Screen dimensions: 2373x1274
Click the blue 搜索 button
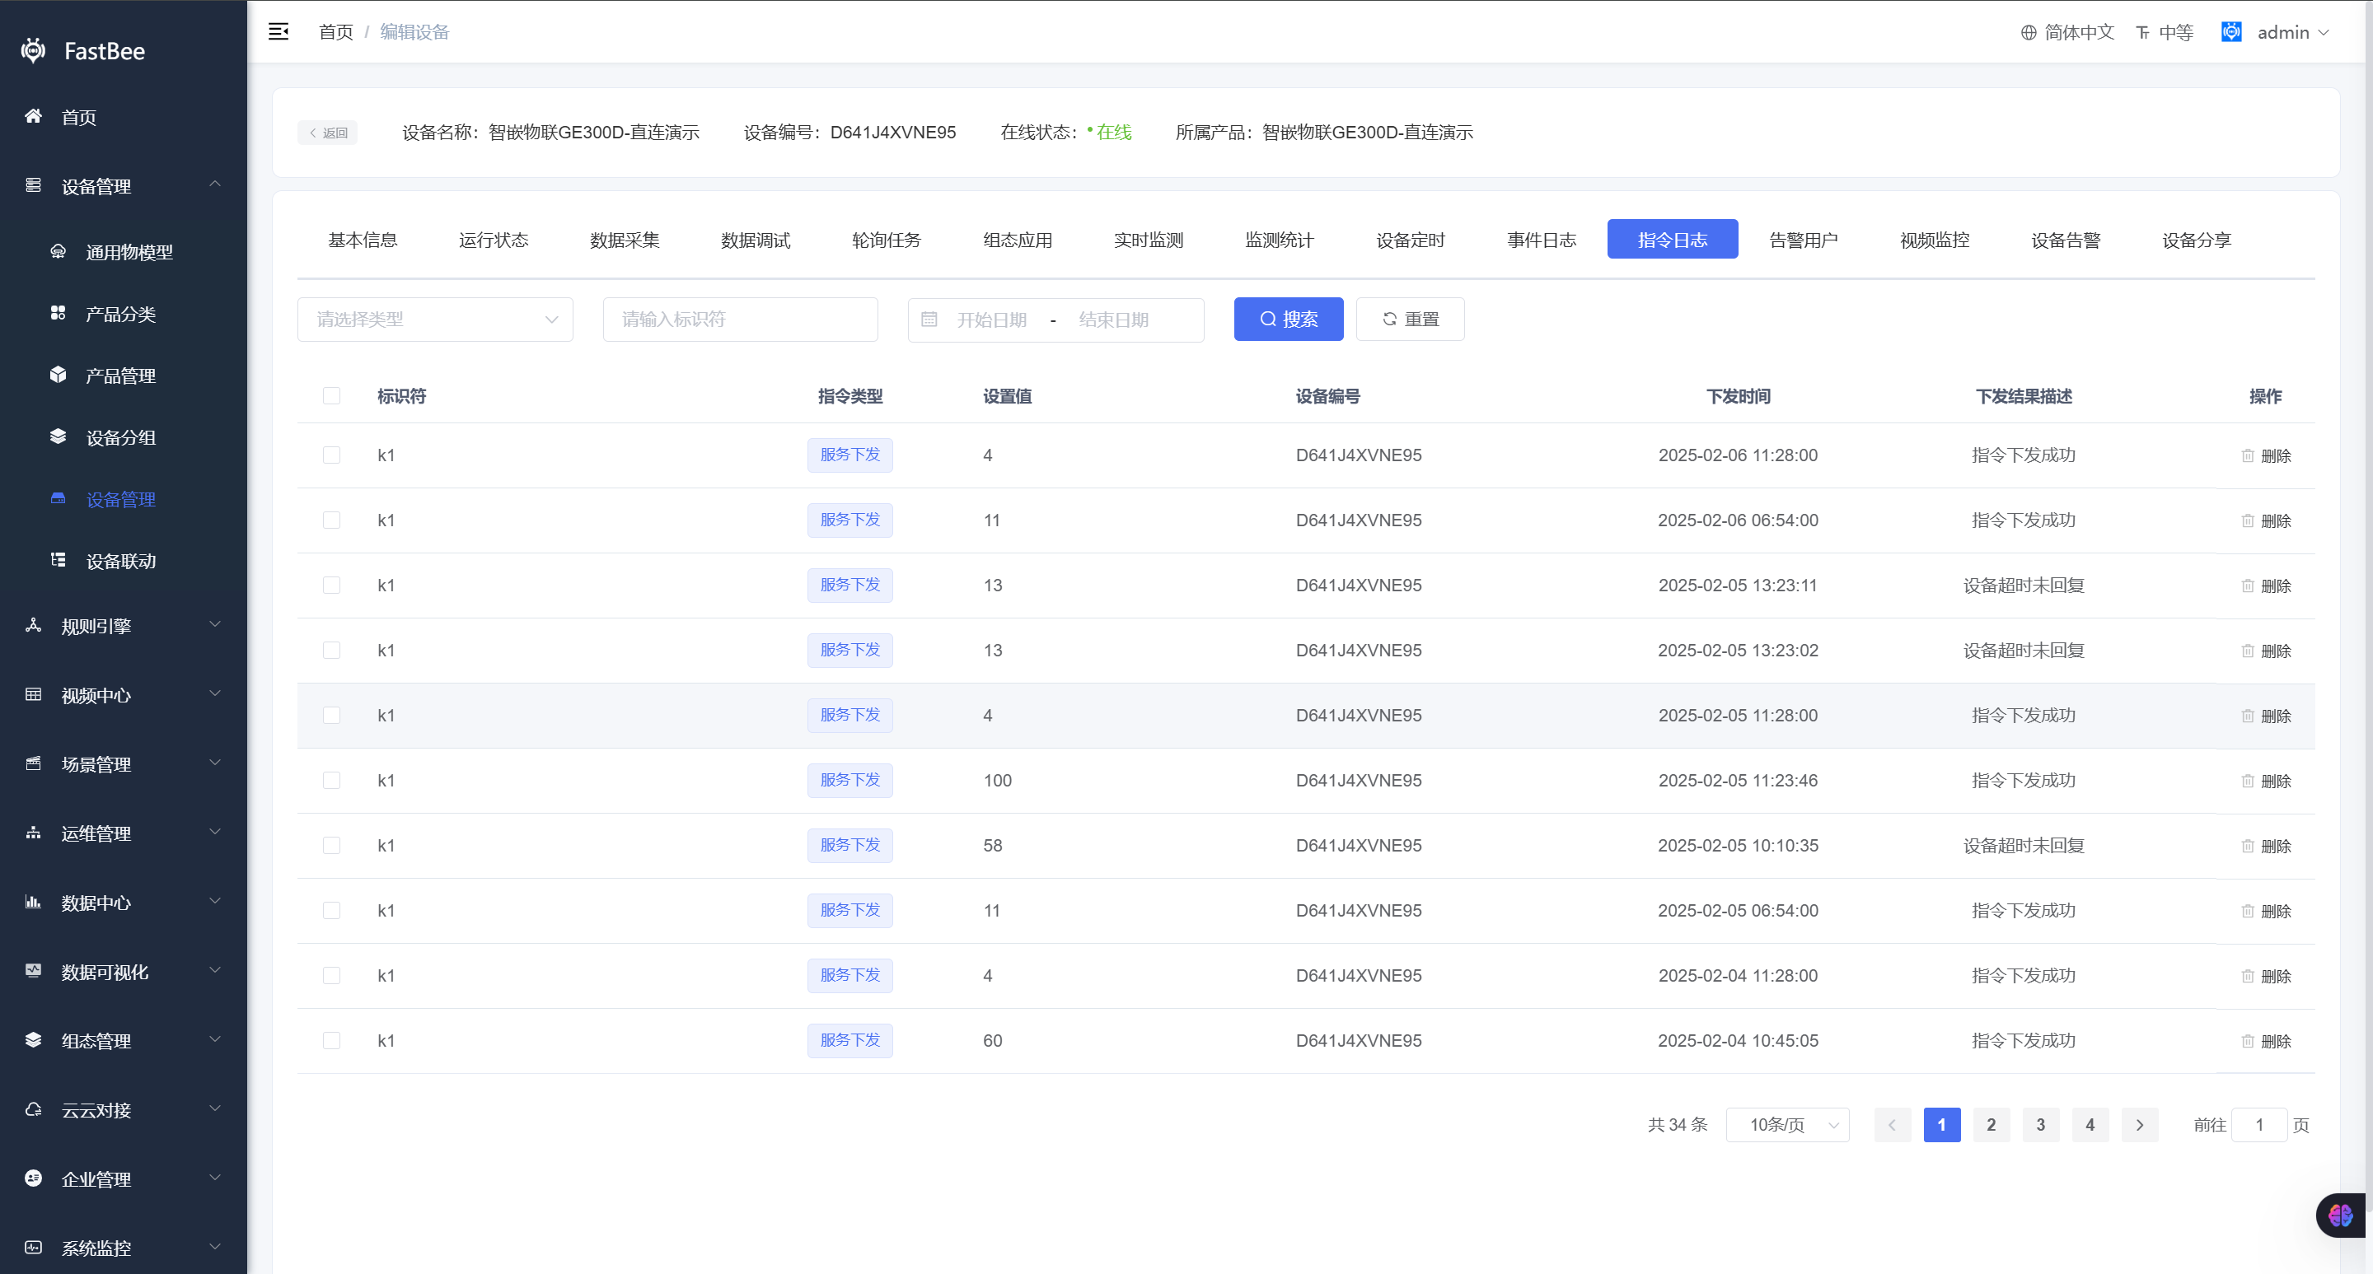[1289, 320]
